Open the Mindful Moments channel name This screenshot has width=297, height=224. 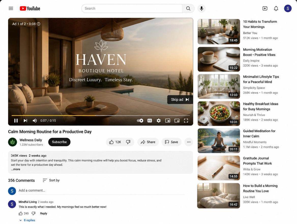coord(255,142)
